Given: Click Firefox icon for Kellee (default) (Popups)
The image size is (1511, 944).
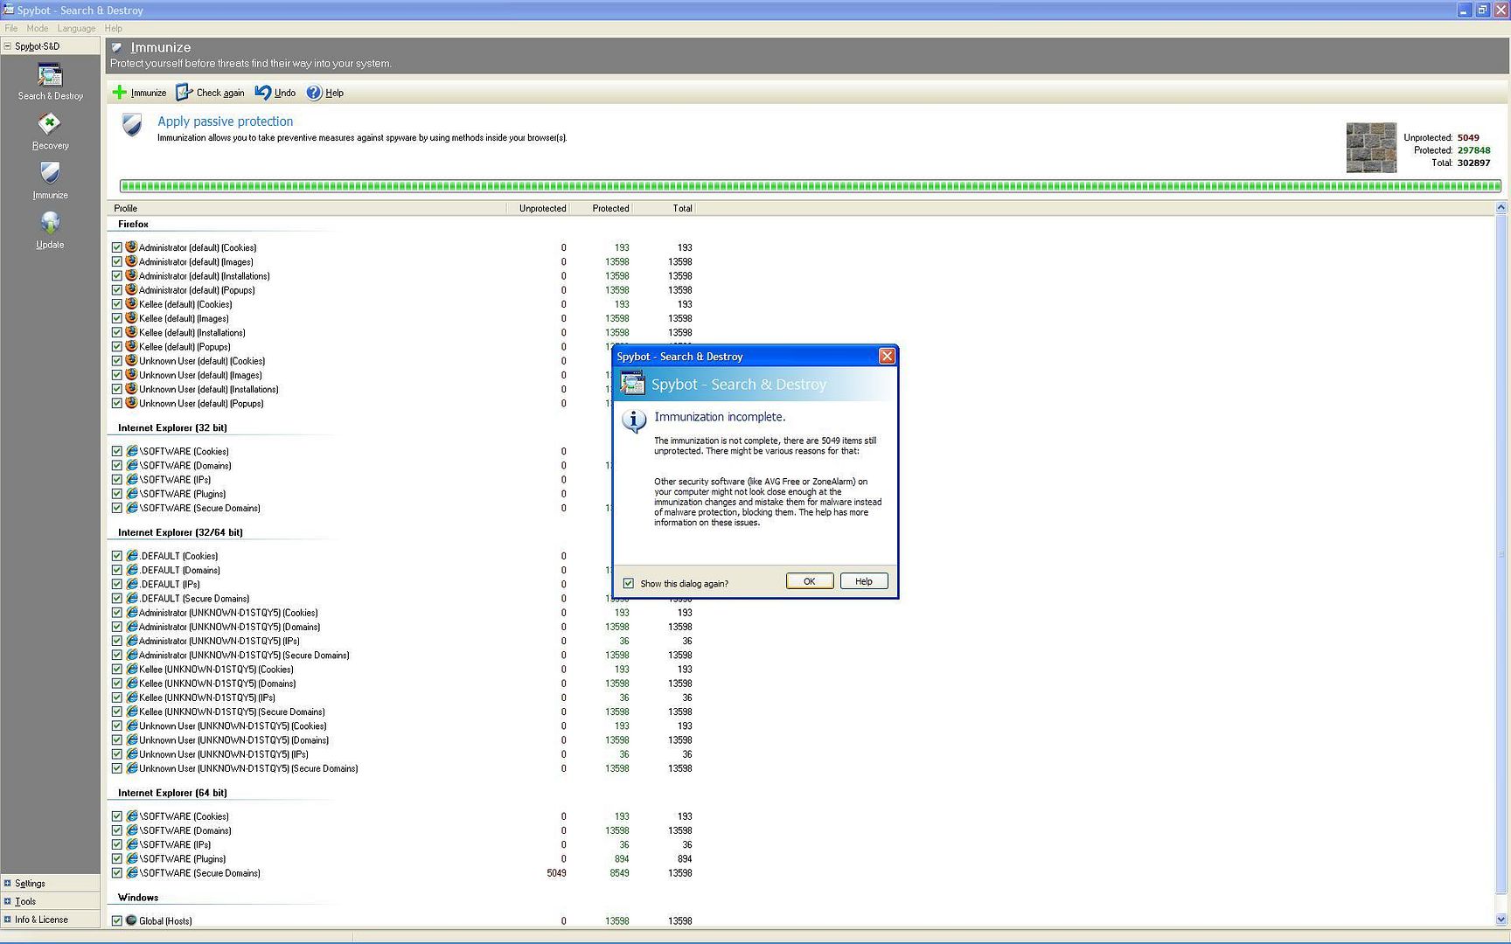Looking at the screenshot, I should pos(131,347).
